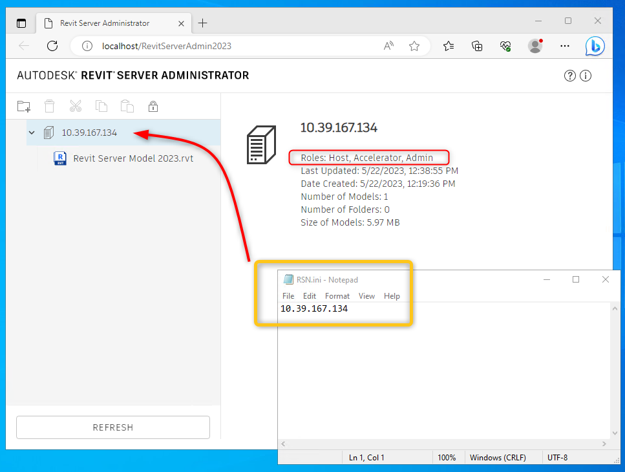Viewport: 625px width, 472px height.
Task: Click the large server tower icon
Action: click(x=262, y=145)
